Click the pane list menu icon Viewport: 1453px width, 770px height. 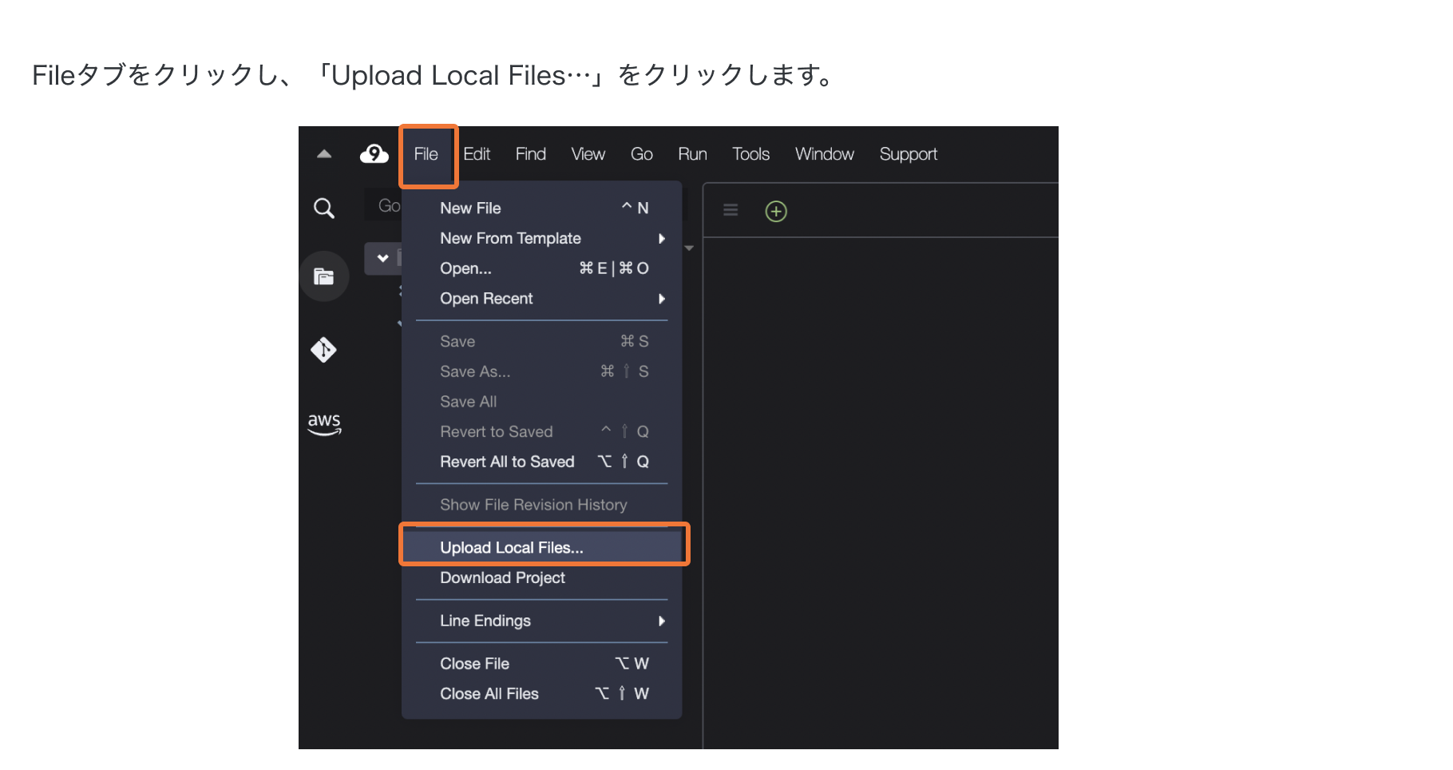730,210
